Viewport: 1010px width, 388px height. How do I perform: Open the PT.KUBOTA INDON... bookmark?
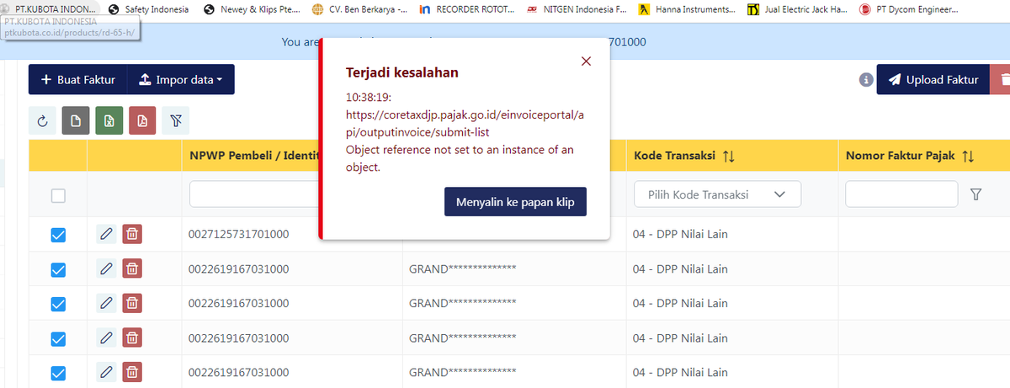click(49, 9)
